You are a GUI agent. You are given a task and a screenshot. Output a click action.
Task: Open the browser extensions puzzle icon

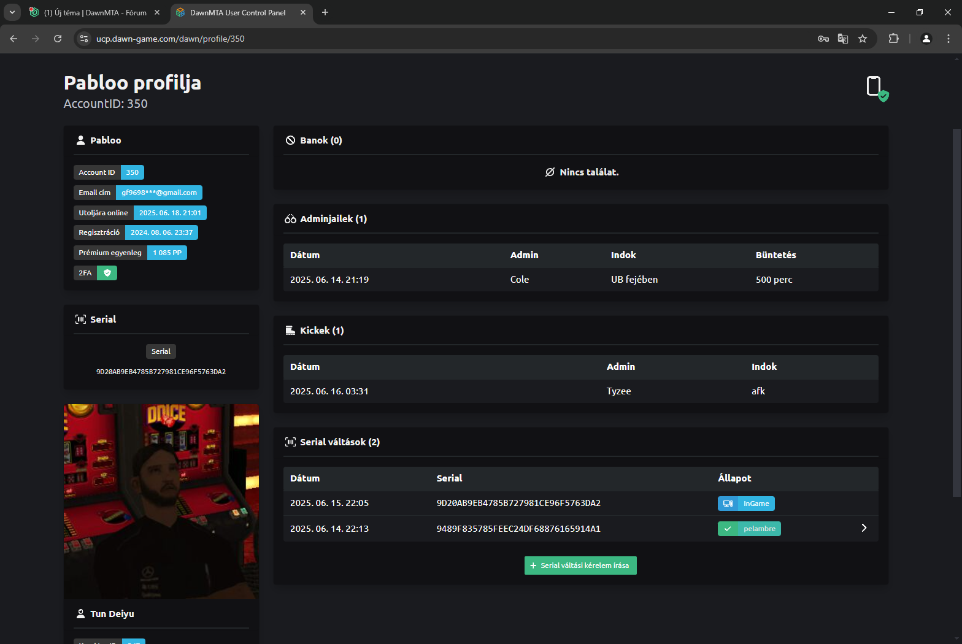click(x=893, y=39)
